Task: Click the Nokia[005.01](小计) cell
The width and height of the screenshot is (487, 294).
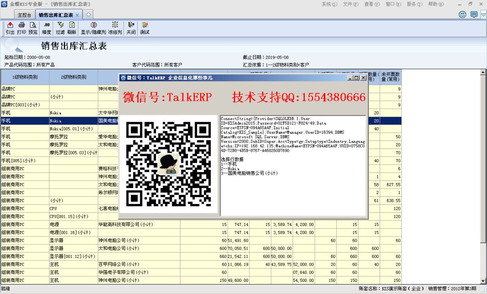Action: [74, 129]
